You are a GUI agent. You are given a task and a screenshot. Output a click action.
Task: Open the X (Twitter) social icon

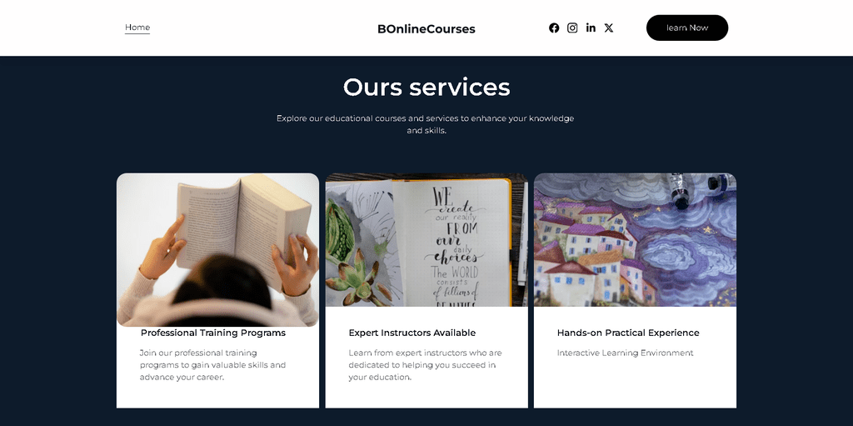609,28
